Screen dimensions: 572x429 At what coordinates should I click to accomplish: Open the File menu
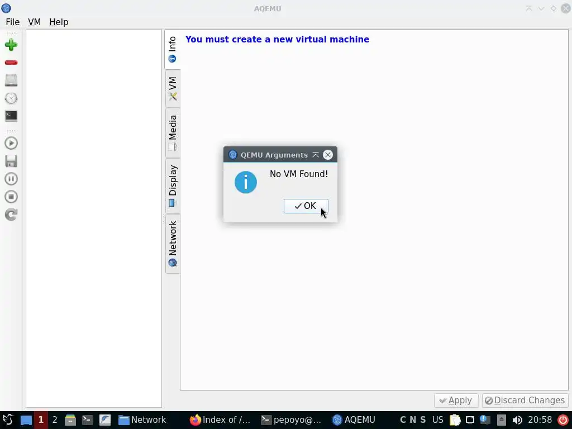point(12,22)
